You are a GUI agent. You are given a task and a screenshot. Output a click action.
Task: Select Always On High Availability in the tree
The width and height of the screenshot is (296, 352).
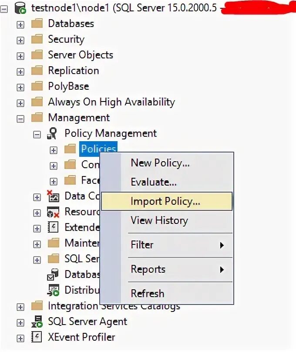111,102
